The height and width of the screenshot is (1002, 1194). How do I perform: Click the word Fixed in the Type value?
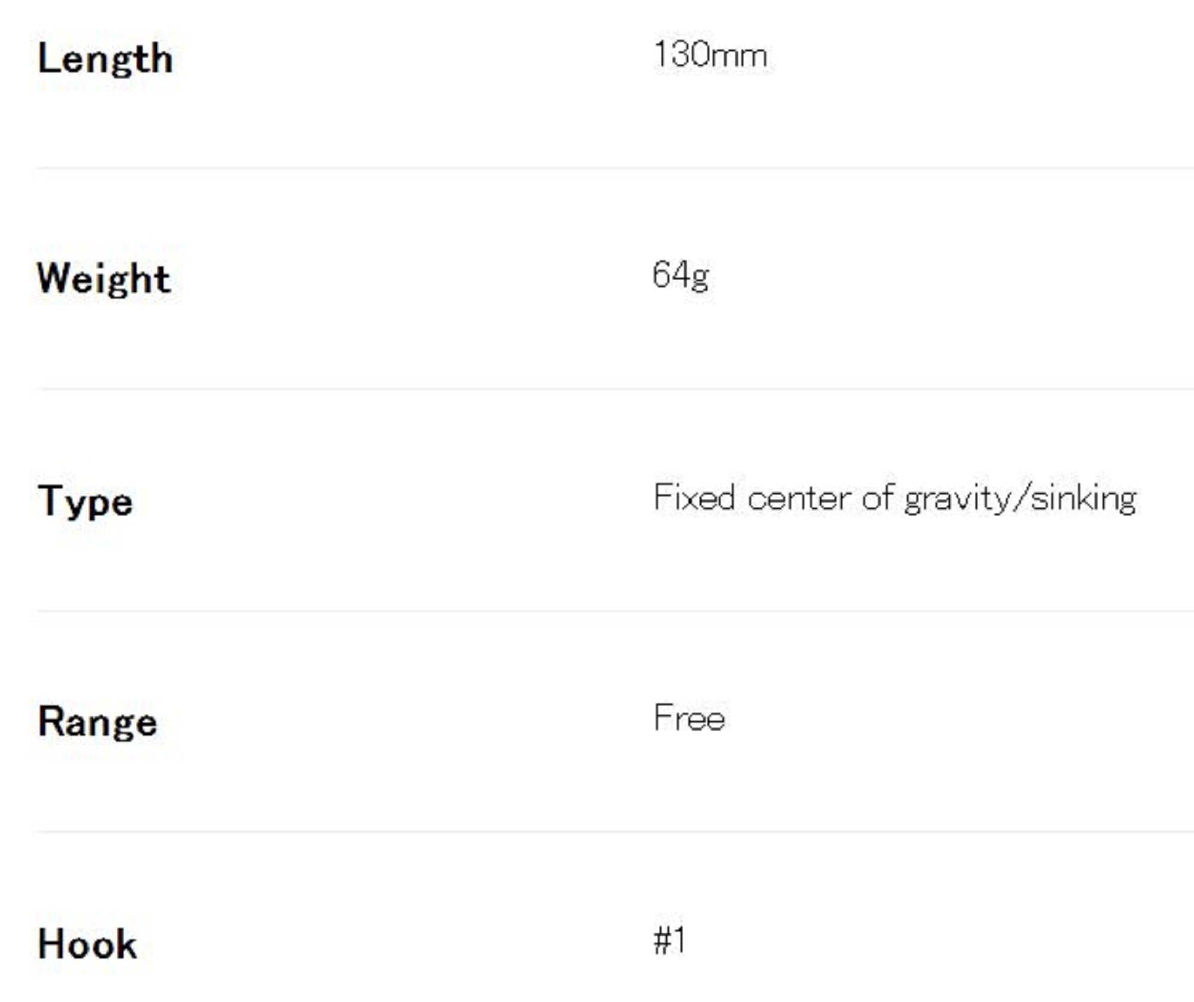(x=694, y=497)
